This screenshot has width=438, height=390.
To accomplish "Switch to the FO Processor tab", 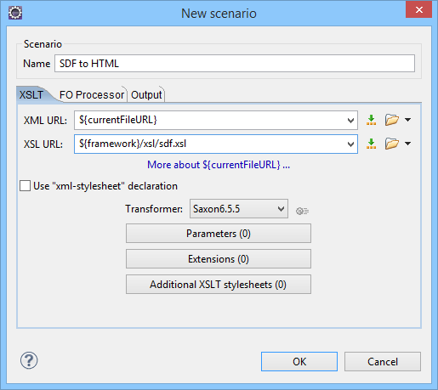I will pos(92,94).
